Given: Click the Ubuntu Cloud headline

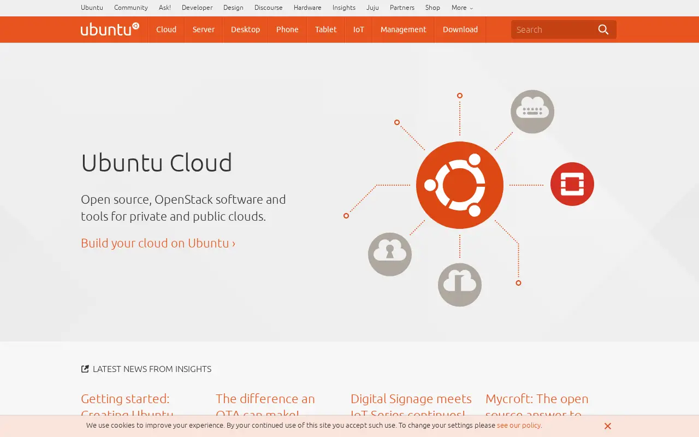Looking at the screenshot, I should tap(157, 163).
